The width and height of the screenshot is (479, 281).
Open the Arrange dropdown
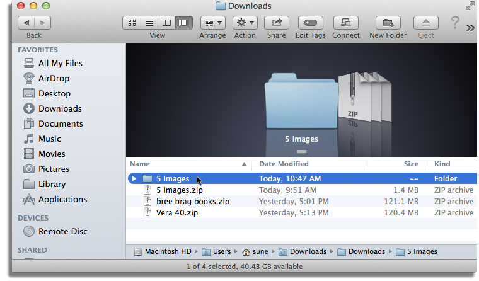click(213, 23)
